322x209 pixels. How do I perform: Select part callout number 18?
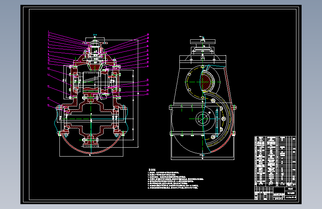pyautogui.click(x=147, y=90)
